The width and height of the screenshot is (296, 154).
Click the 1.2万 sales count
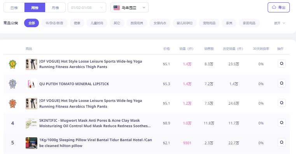[187, 103]
